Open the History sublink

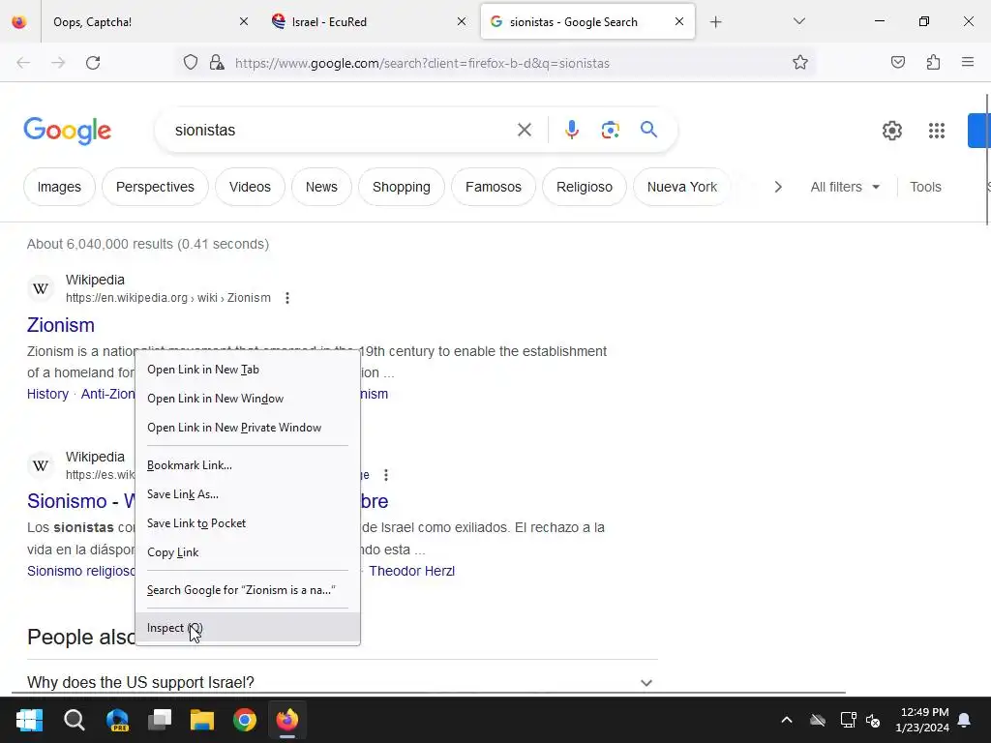47,394
